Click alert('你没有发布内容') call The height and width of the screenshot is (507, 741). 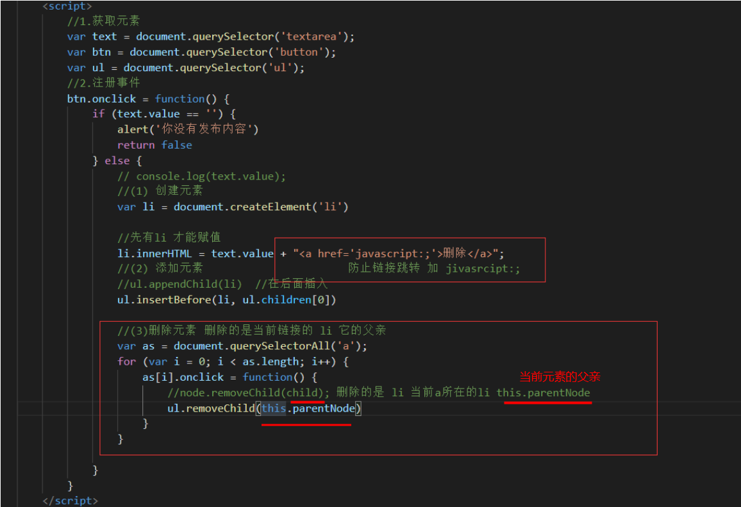point(188,129)
